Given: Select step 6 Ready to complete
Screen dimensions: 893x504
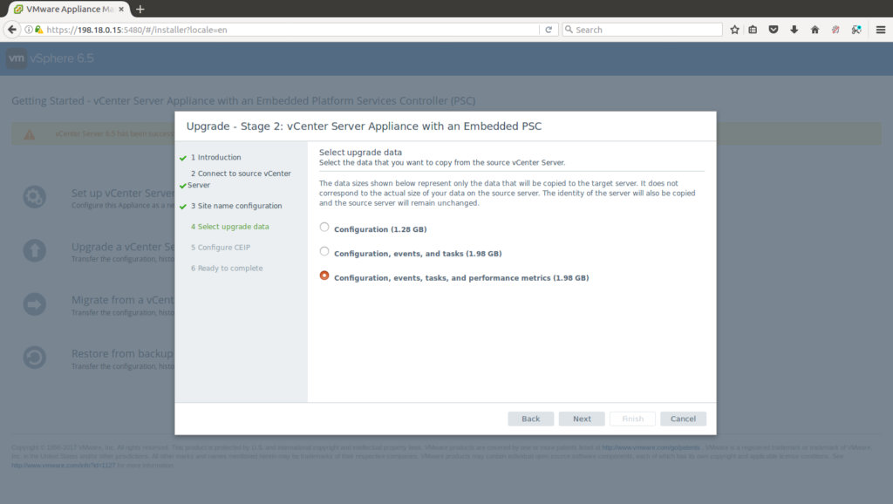Looking at the screenshot, I should point(227,269).
